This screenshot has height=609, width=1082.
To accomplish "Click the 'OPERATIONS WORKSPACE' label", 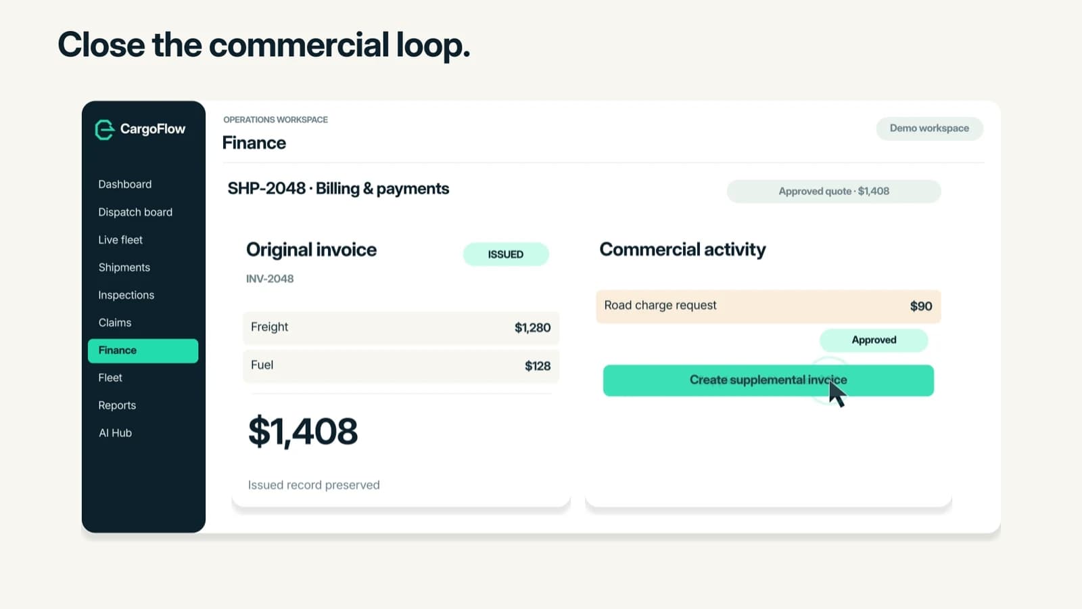I will [275, 120].
